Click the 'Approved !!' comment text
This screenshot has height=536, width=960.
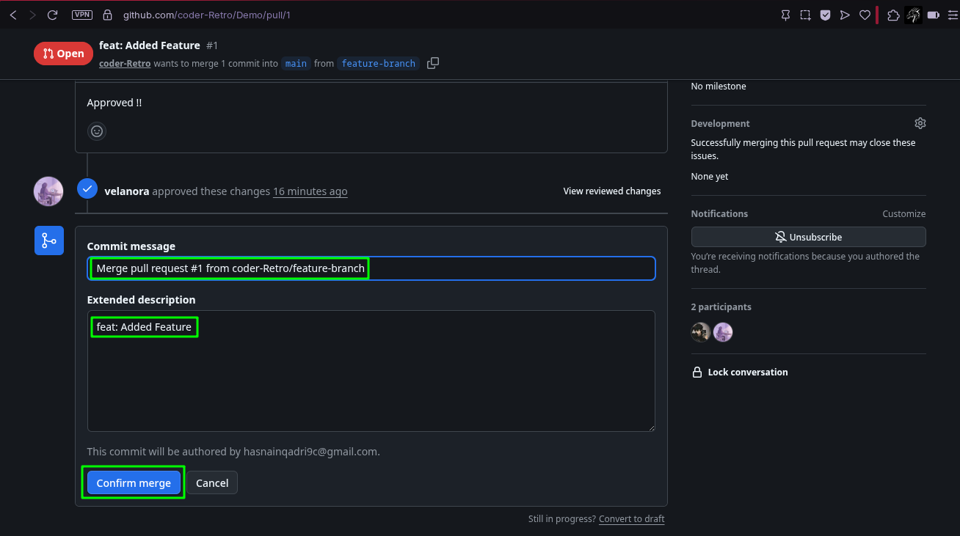click(114, 103)
